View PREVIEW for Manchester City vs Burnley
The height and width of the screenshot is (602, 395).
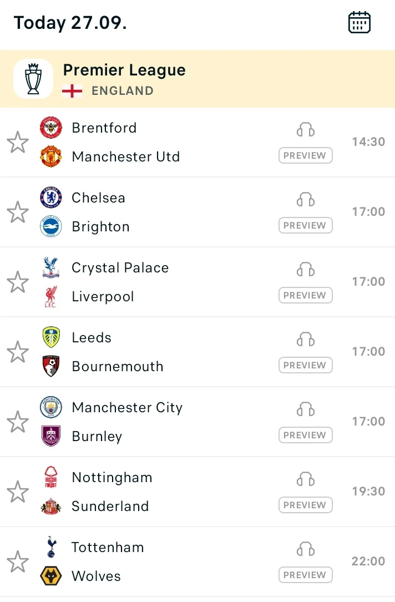[x=306, y=435]
